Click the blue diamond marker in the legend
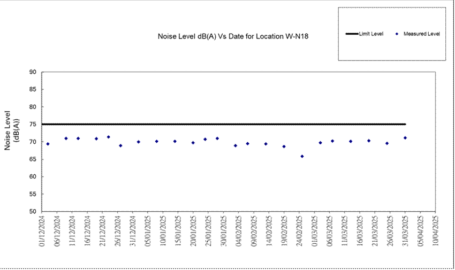The height and width of the screenshot is (270, 455). click(x=397, y=34)
